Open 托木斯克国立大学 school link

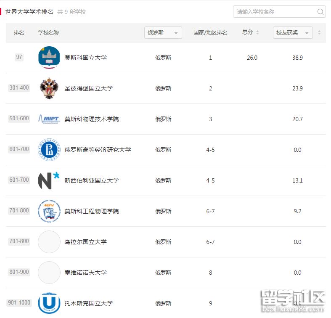89,303
